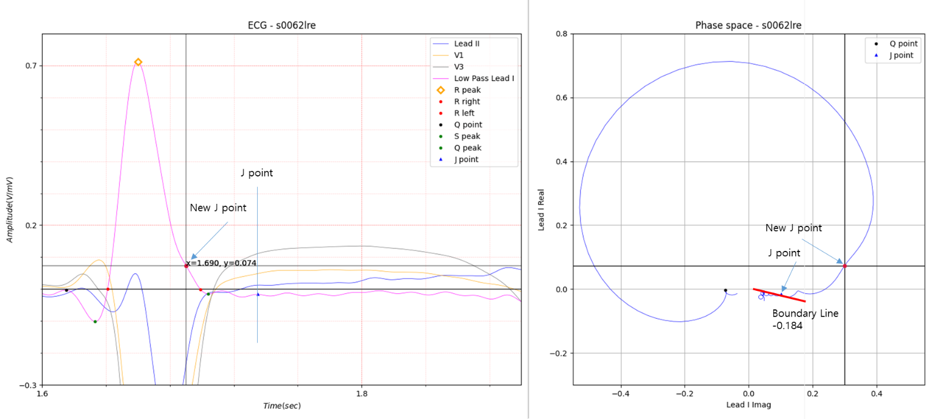Click the red Boundary Line in Phase space
The width and height of the screenshot is (929, 419).
[x=779, y=296]
